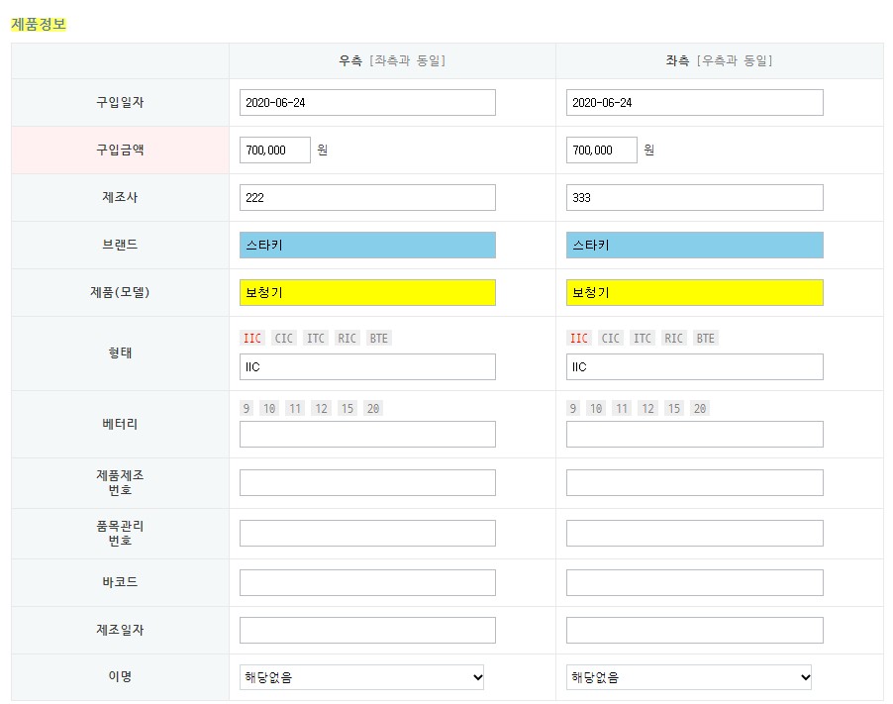Click battery size 9 in 좌측 column

[572, 409]
